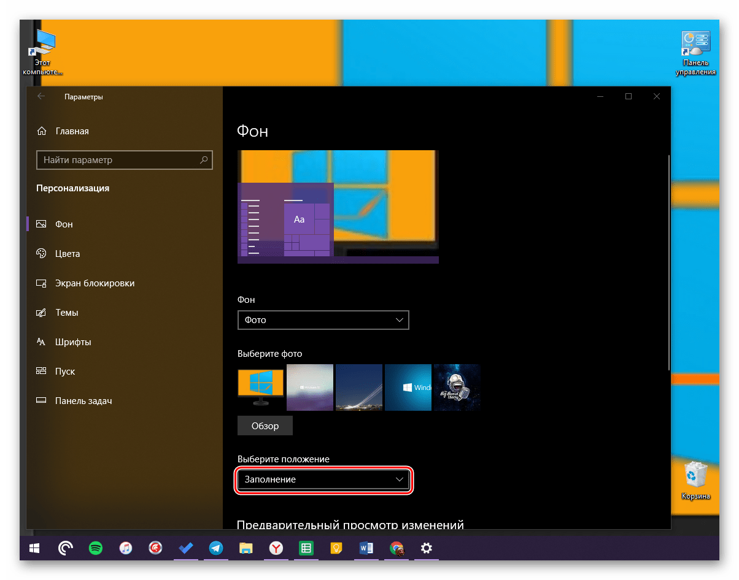
Task: Open the white spiral app in taskbar
Action: [66, 548]
